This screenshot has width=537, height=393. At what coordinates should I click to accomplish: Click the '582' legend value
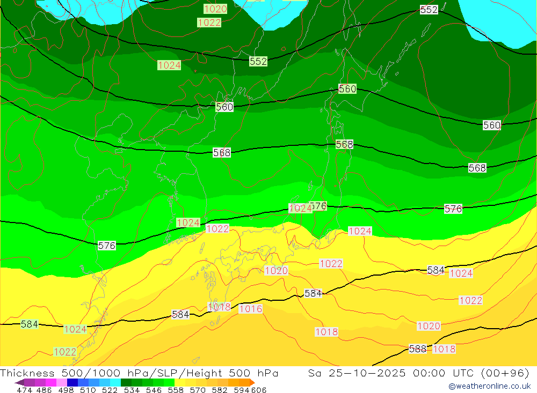(x=220, y=390)
